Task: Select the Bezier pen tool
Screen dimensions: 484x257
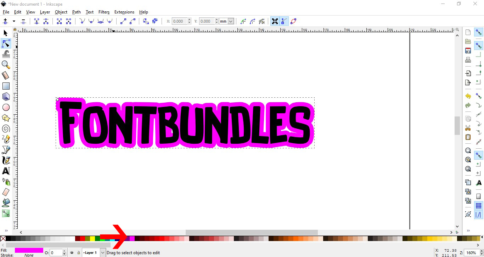Action: [6, 150]
